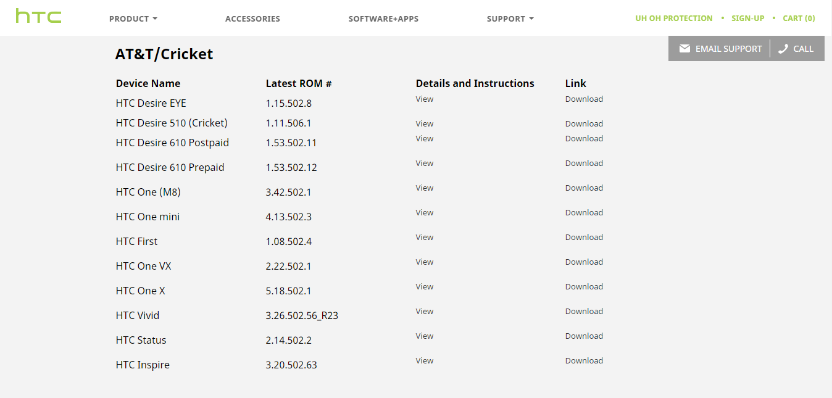Click ROM number 3.26.502.56_R23
The image size is (832, 398).
pos(302,315)
